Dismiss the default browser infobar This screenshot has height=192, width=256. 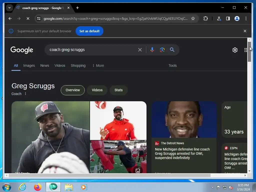(x=245, y=31)
